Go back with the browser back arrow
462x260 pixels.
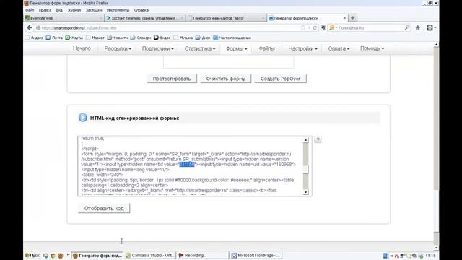click(30, 27)
